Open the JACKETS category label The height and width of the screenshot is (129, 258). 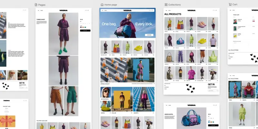[136, 113]
